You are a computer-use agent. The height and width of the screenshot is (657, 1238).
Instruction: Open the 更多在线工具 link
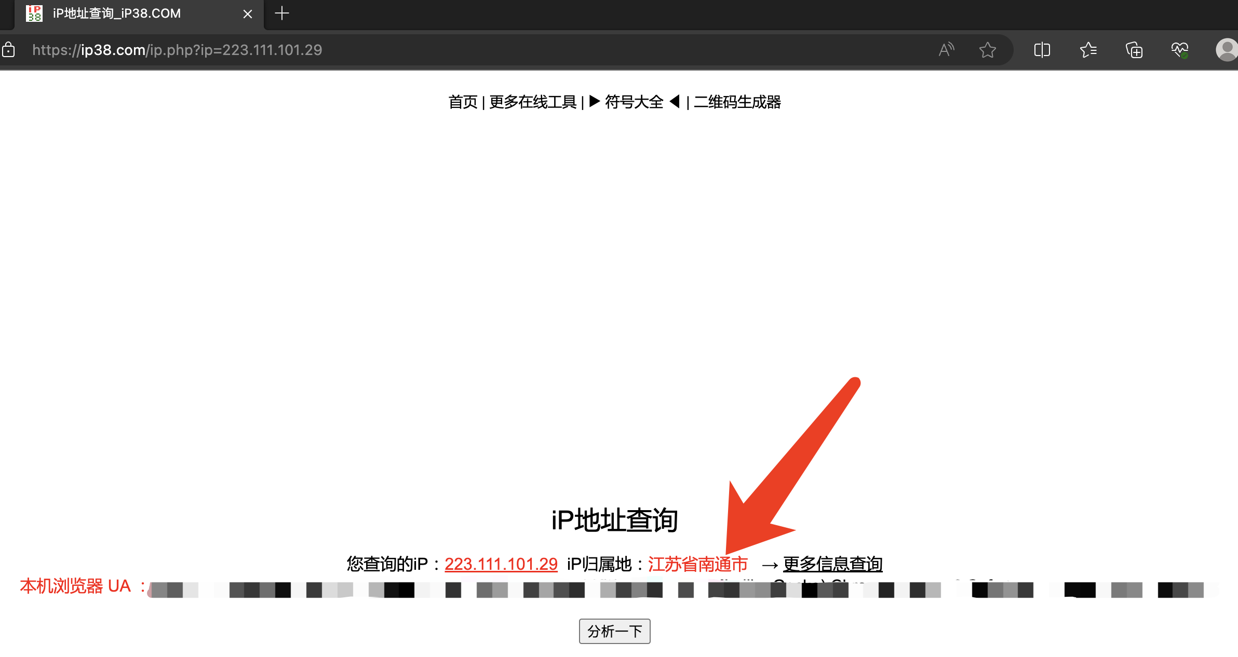click(x=533, y=102)
